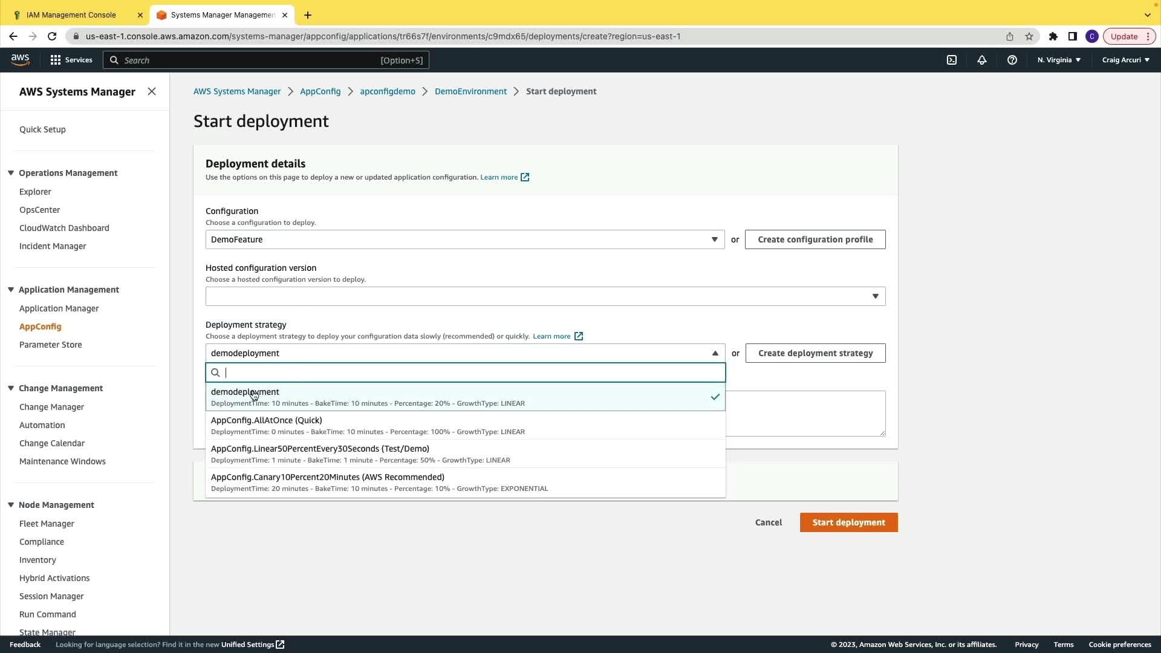Open AWS CloudShell terminal icon

(x=951, y=60)
